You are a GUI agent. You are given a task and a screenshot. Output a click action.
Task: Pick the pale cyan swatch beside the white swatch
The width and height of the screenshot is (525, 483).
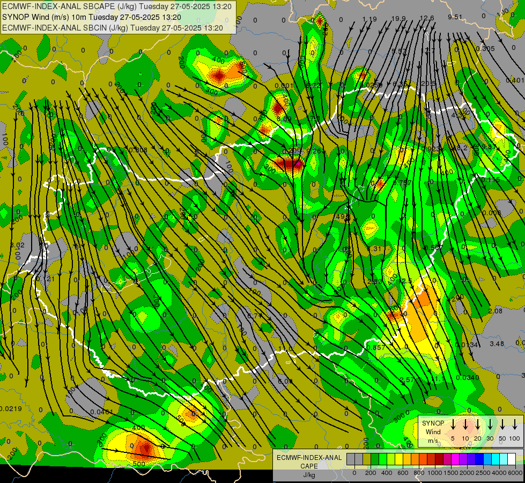[504, 459]
